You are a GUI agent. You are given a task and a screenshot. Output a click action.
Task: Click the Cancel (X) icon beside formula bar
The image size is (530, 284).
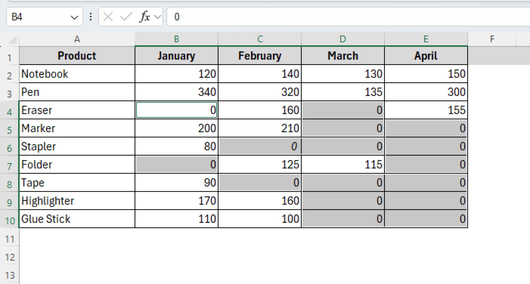[x=108, y=17]
